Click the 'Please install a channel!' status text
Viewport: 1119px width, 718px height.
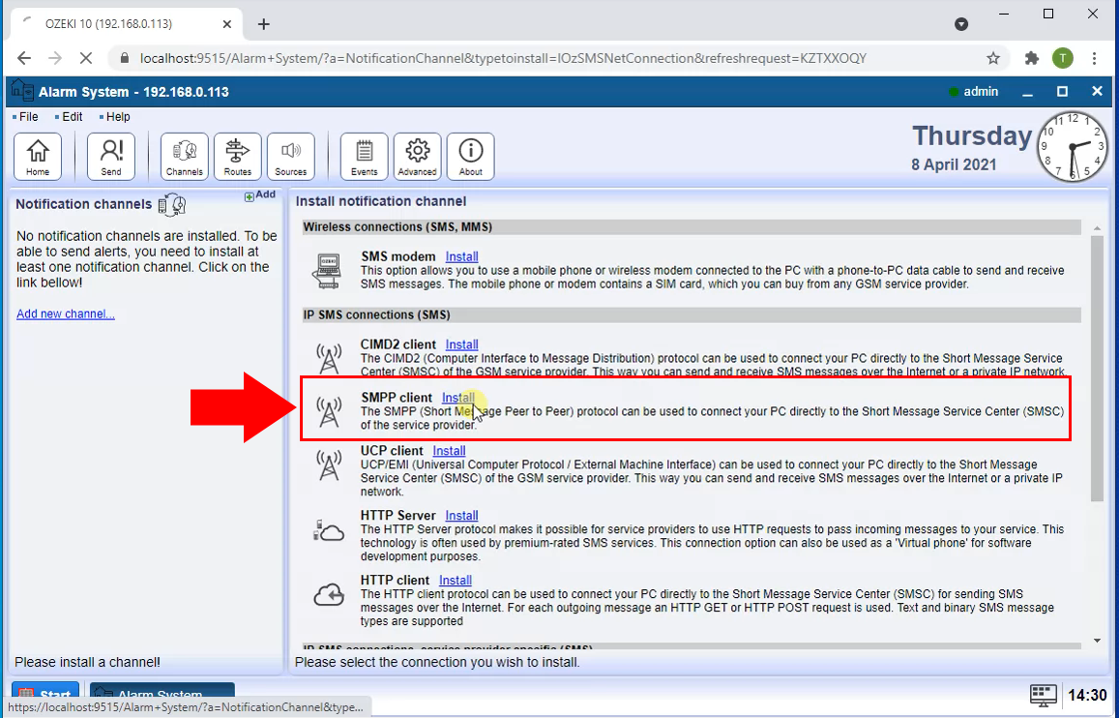87,662
